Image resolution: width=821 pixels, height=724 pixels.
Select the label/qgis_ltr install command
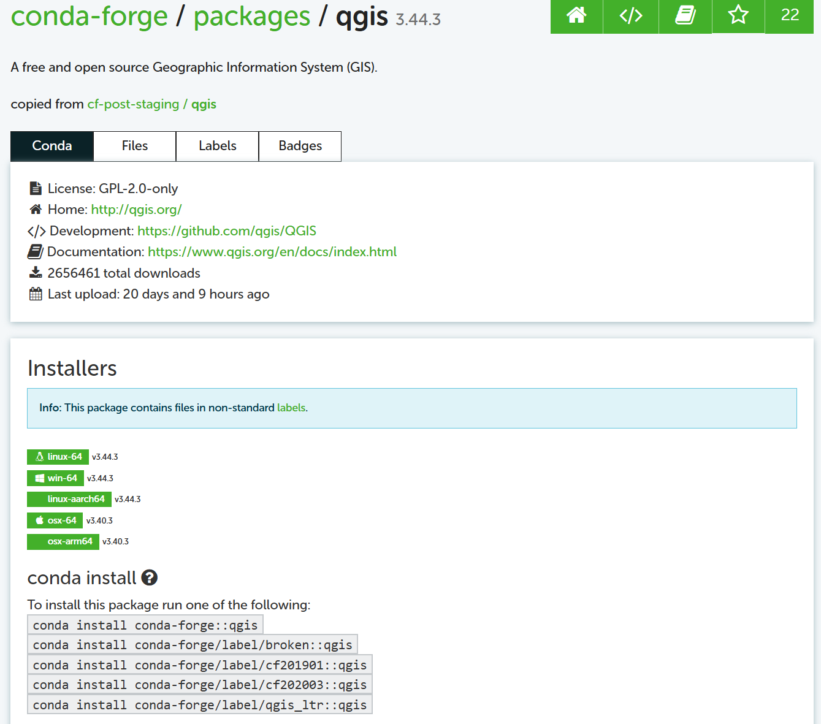200,705
